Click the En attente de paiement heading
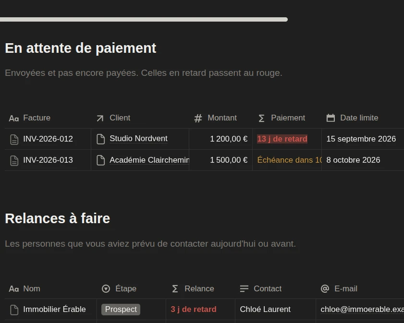Screen dimensions: 404x323 [81, 48]
